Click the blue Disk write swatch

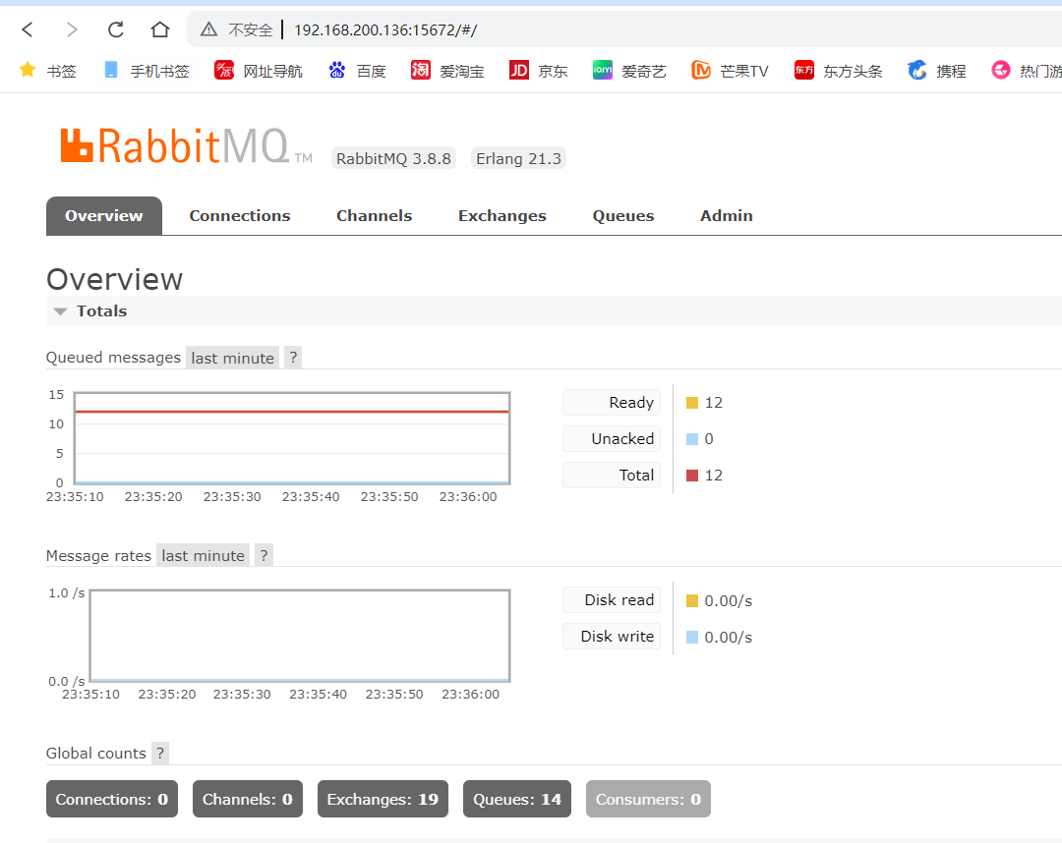tap(691, 638)
